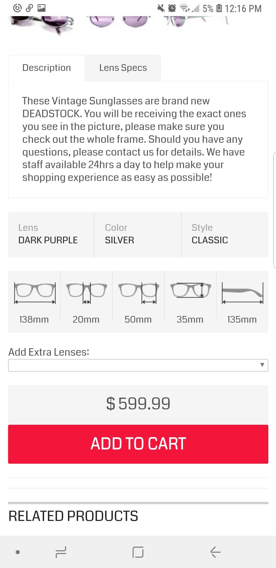The image size is (276, 568).
Task: Tap the temple length 135mm icon
Action: tap(243, 293)
